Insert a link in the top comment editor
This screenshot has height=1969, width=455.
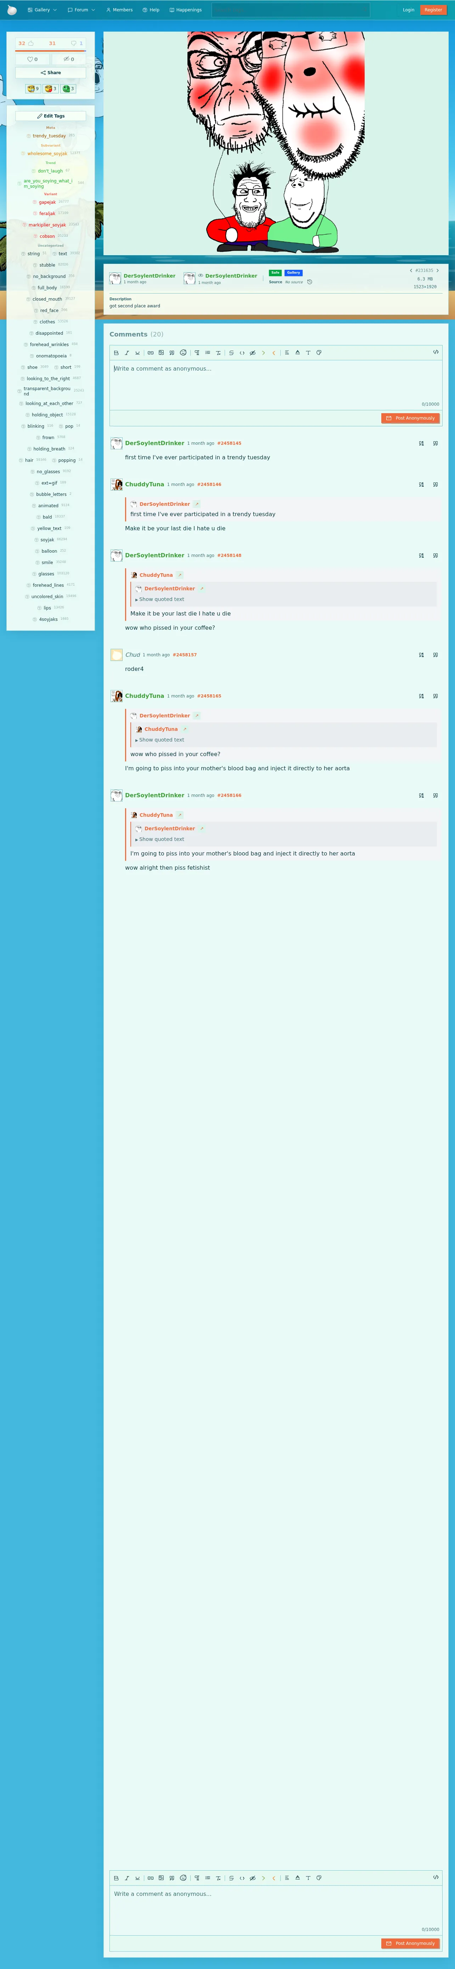point(150,352)
